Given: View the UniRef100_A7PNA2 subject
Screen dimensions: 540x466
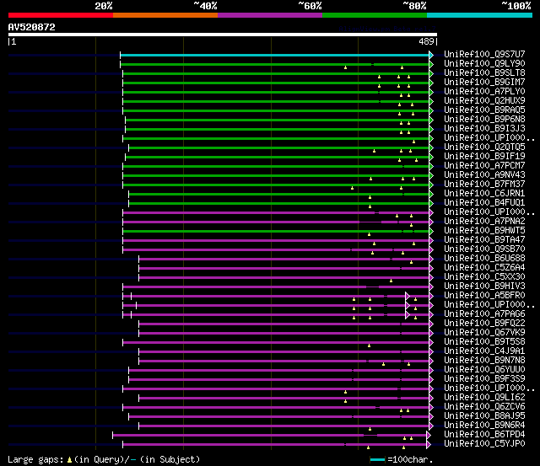Looking at the screenshot, I should [x=484, y=221].
